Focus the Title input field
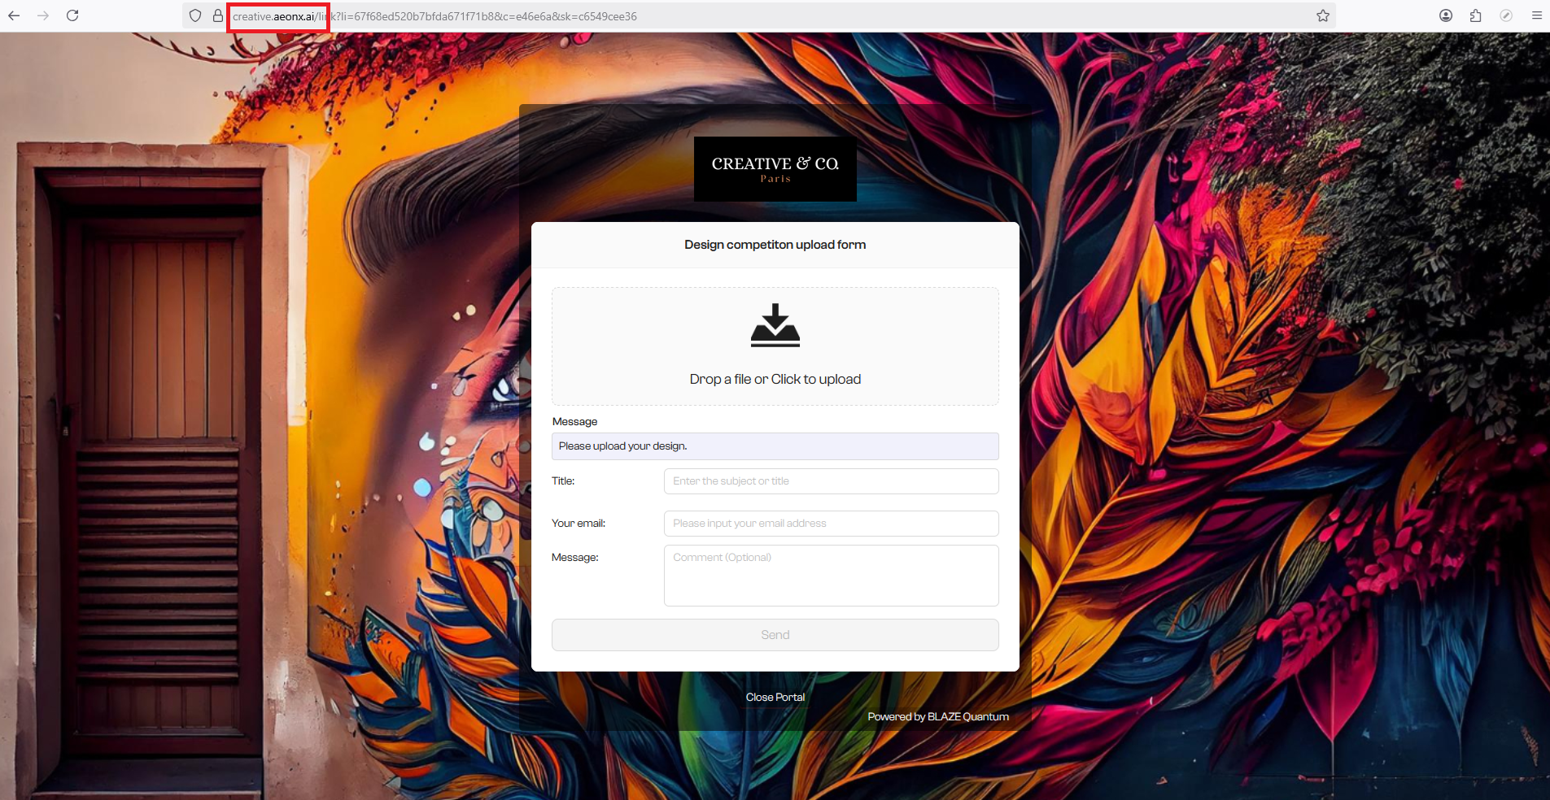1550x800 pixels. (x=832, y=481)
